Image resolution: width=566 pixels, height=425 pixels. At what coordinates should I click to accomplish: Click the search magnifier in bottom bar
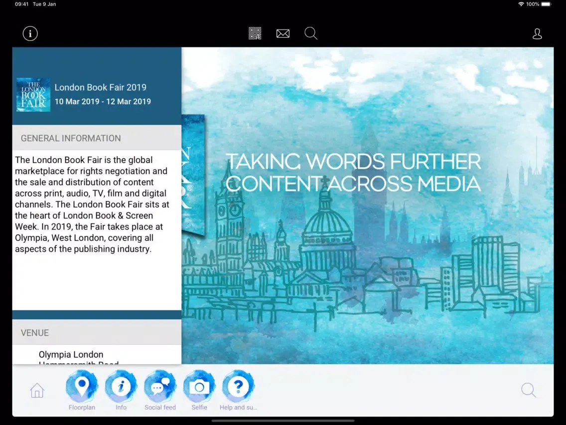529,390
